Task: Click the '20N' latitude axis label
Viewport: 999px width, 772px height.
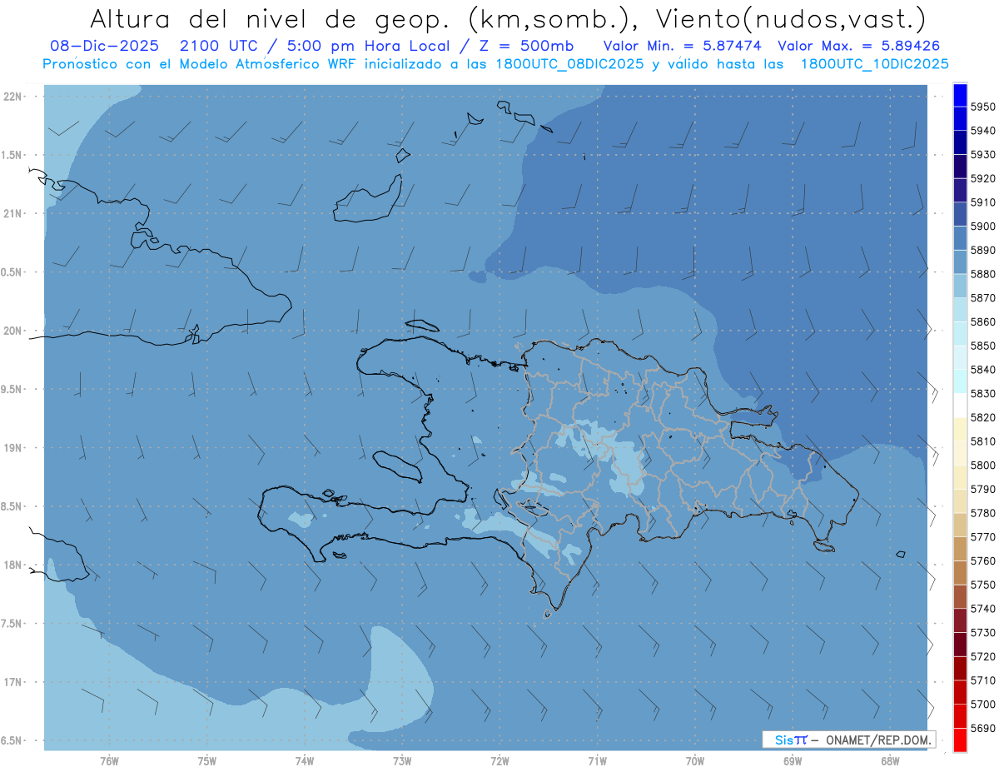Action: coord(12,331)
